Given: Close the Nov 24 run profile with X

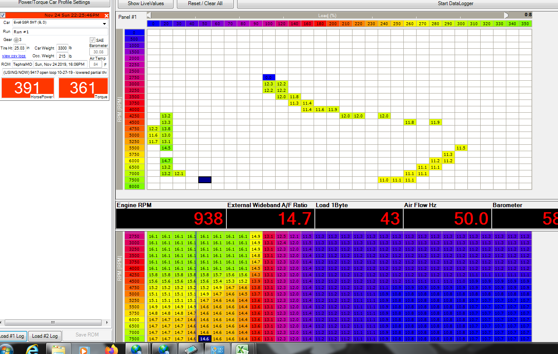Looking at the screenshot, I should (x=106, y=15).
